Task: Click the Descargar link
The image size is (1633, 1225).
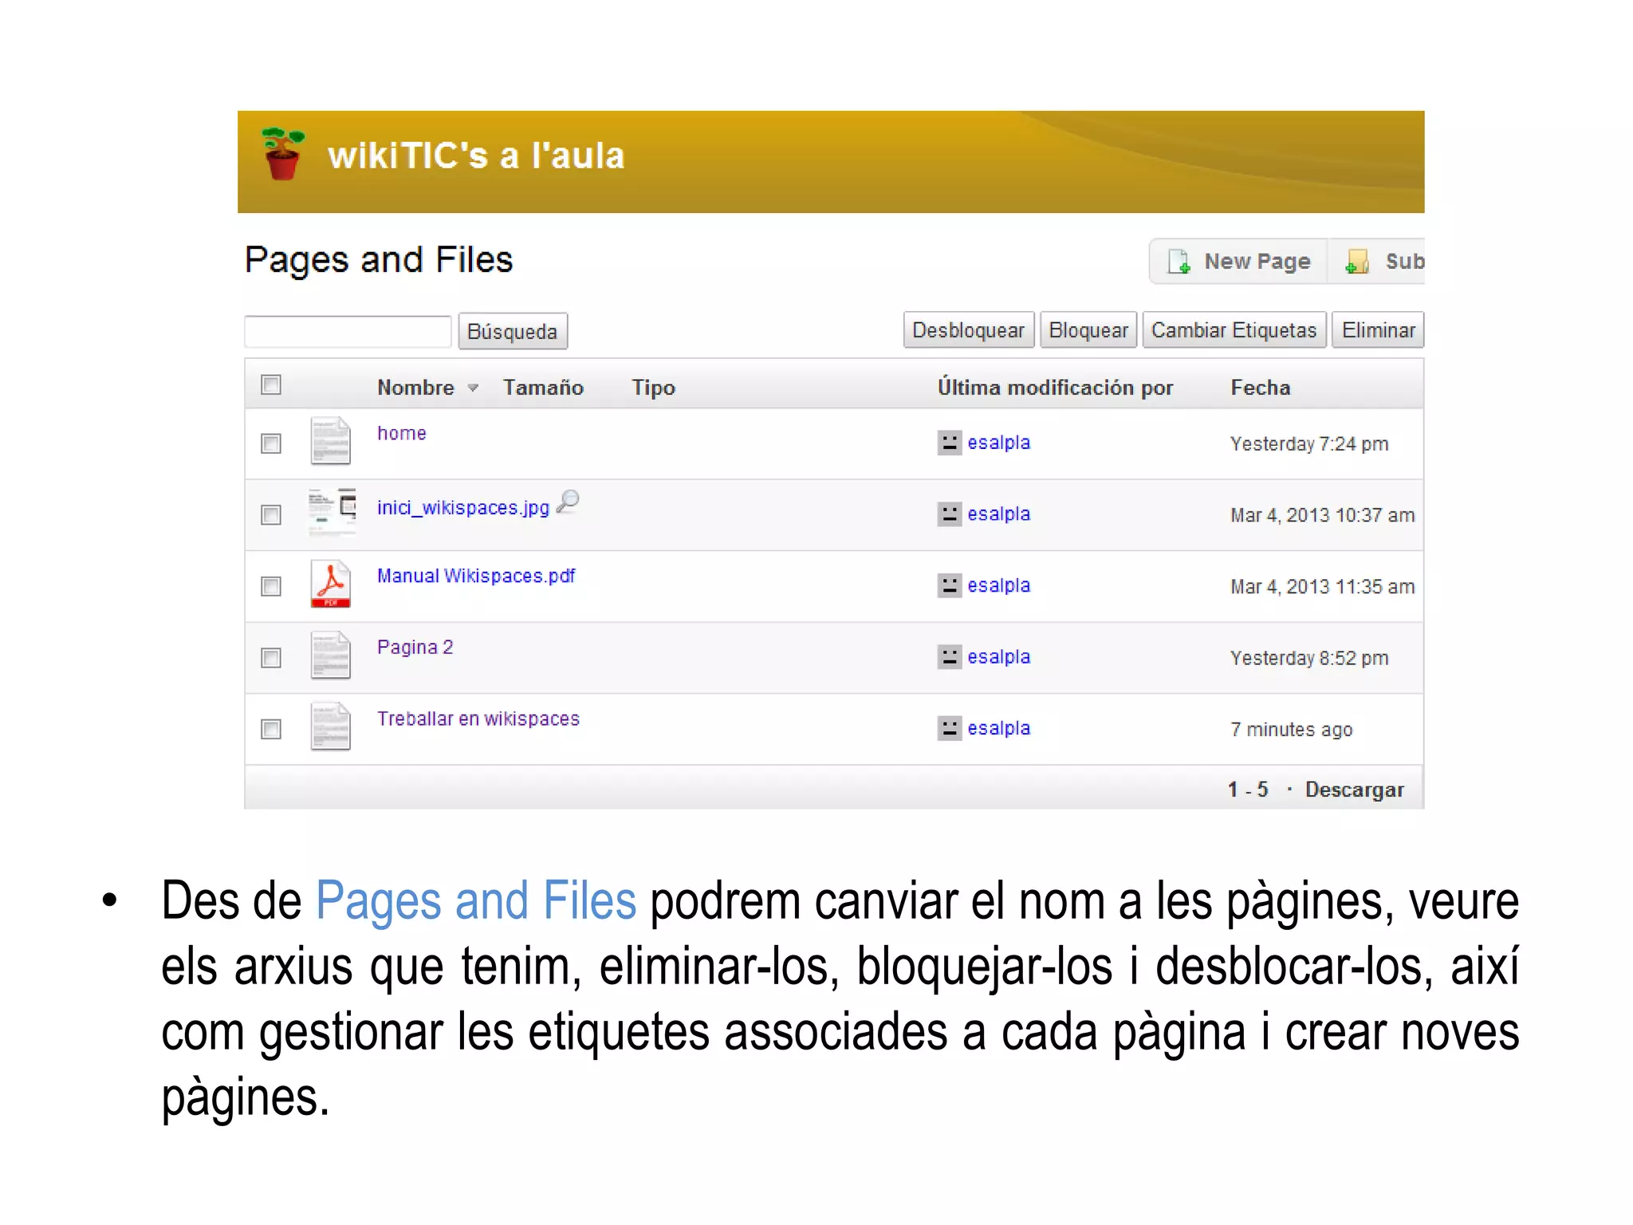Action: tap(1354, 790)
